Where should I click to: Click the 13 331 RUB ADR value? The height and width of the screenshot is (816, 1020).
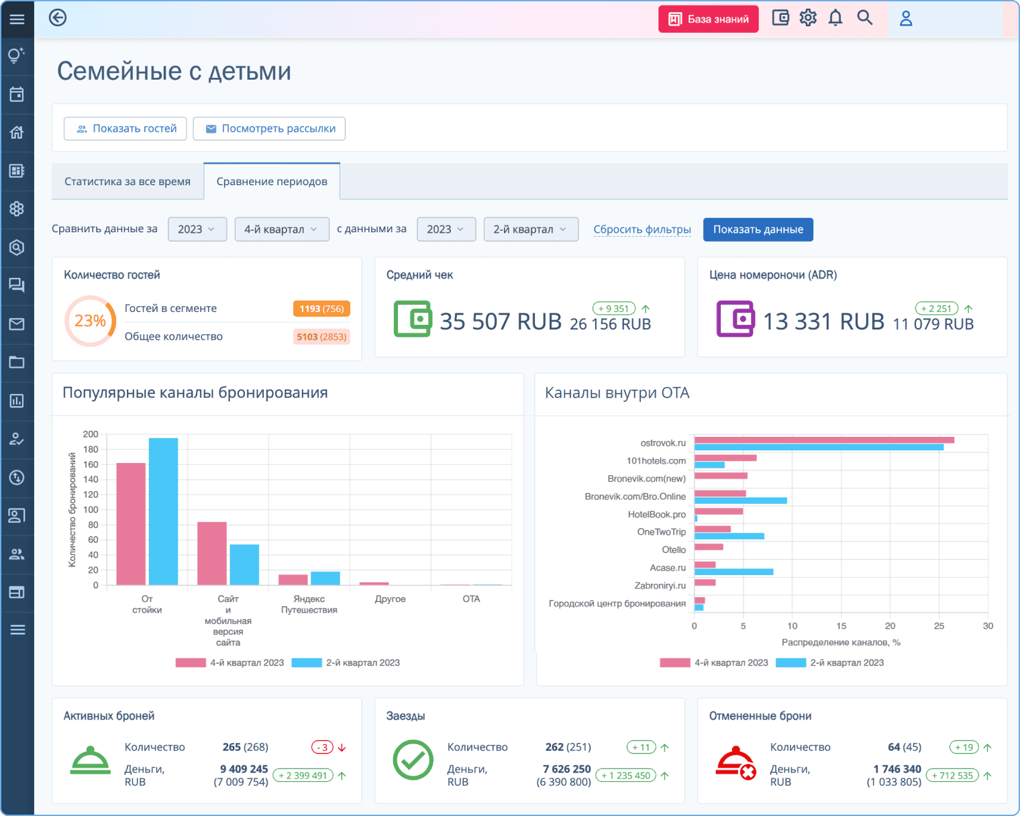point(824,321)
